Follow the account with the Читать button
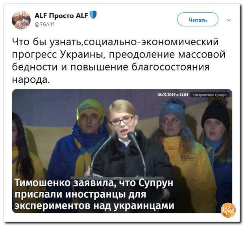 point(198,20)
